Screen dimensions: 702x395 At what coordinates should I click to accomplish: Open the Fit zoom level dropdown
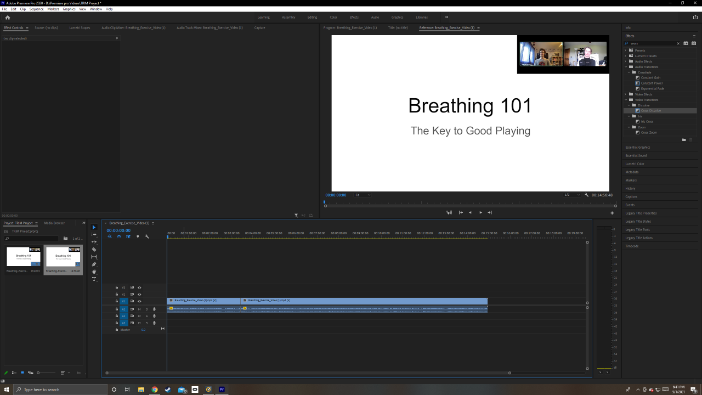(363, 195)
